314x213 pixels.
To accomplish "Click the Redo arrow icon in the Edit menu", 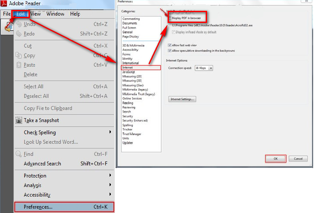I will (x=19, y=34).
